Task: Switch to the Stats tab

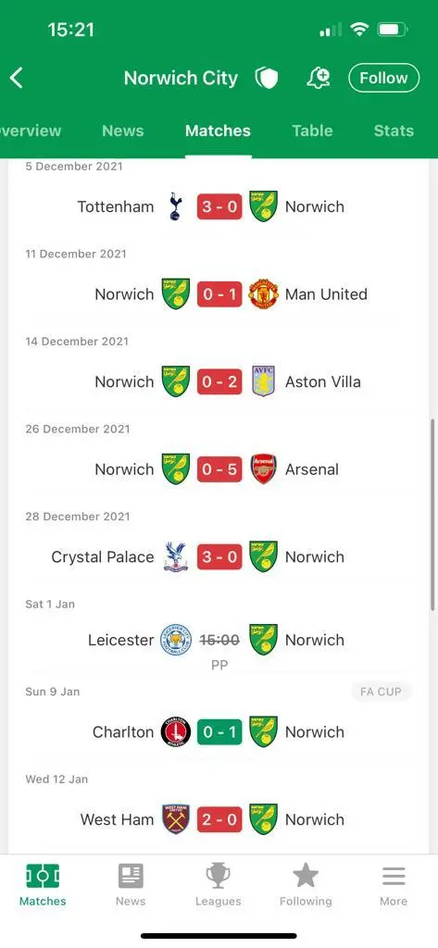Action: [x=394, y=131]
